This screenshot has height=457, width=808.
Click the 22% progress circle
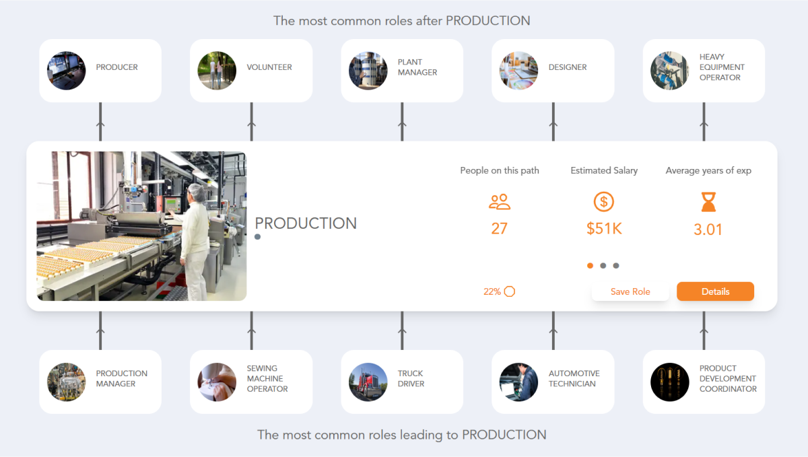(x=510, y=291)
